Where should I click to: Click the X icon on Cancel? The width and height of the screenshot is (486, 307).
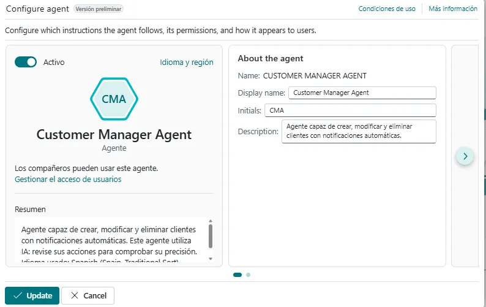(75, 296)
